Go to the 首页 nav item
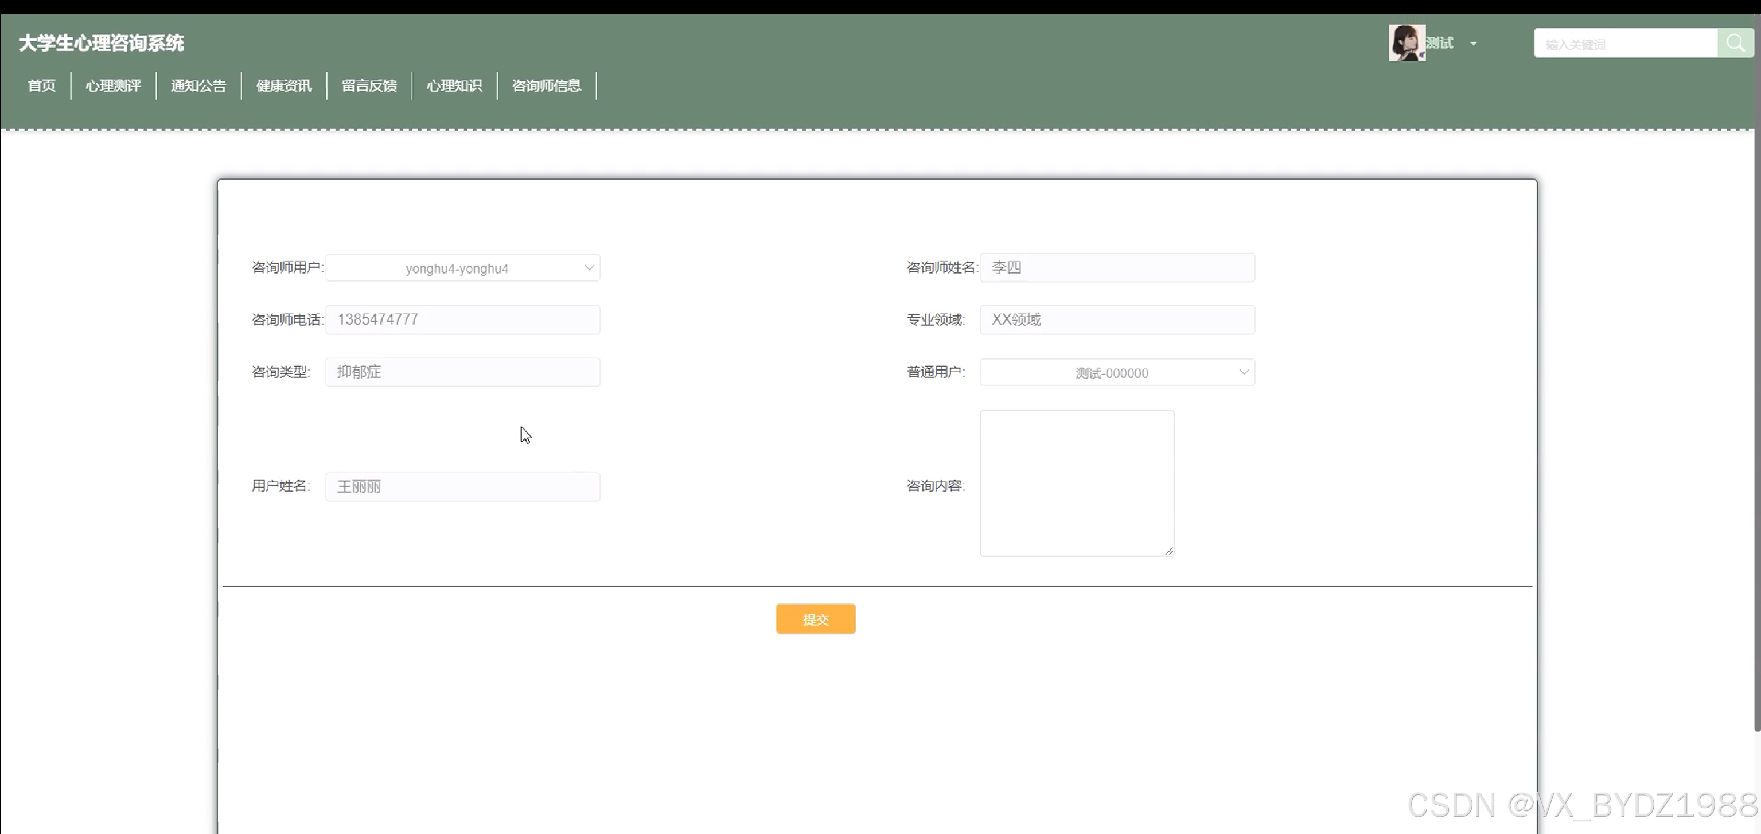This screenshot has width=1761, height=834. tap(42, 85)
